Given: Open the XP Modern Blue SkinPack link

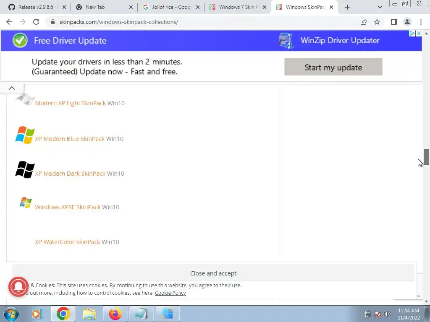Looking at the screenshot, I should coord(70,139).
